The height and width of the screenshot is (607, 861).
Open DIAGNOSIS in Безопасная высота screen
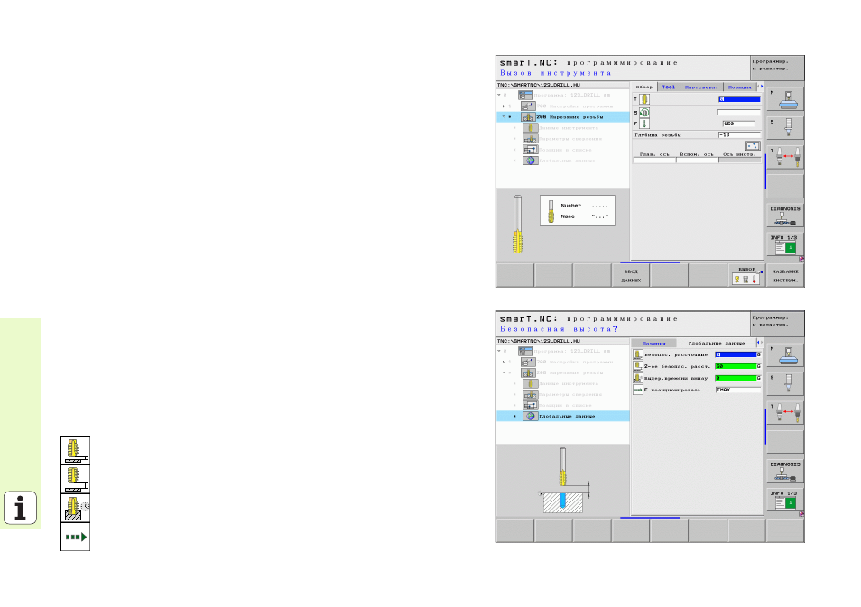click(x=784, y=471)
